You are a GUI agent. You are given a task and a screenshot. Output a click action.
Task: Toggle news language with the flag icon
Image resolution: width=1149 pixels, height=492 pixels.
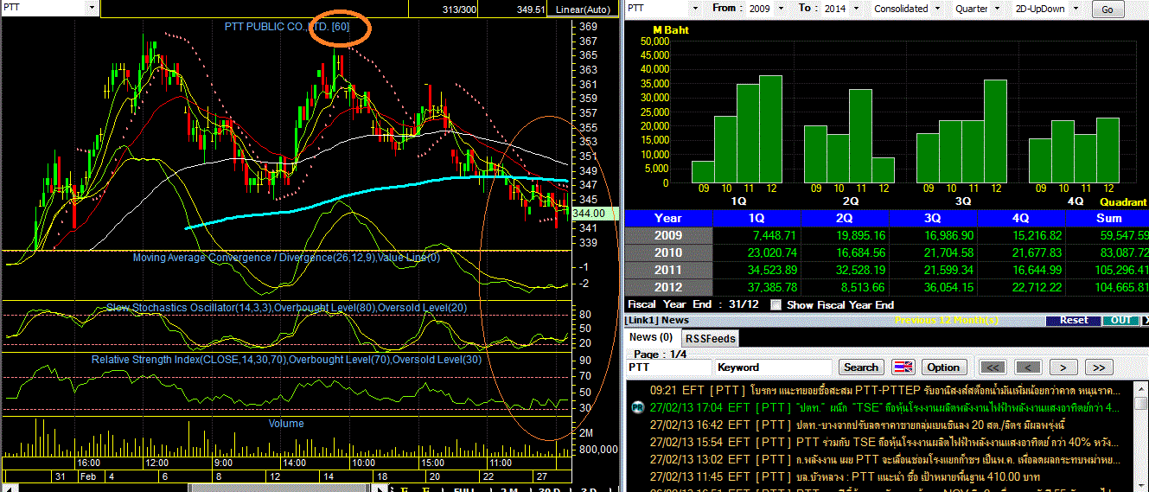[903, 367]
